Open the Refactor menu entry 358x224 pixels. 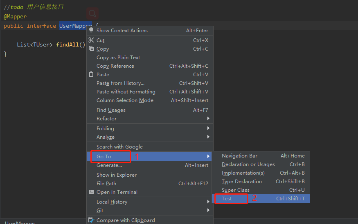coord(150,119)
